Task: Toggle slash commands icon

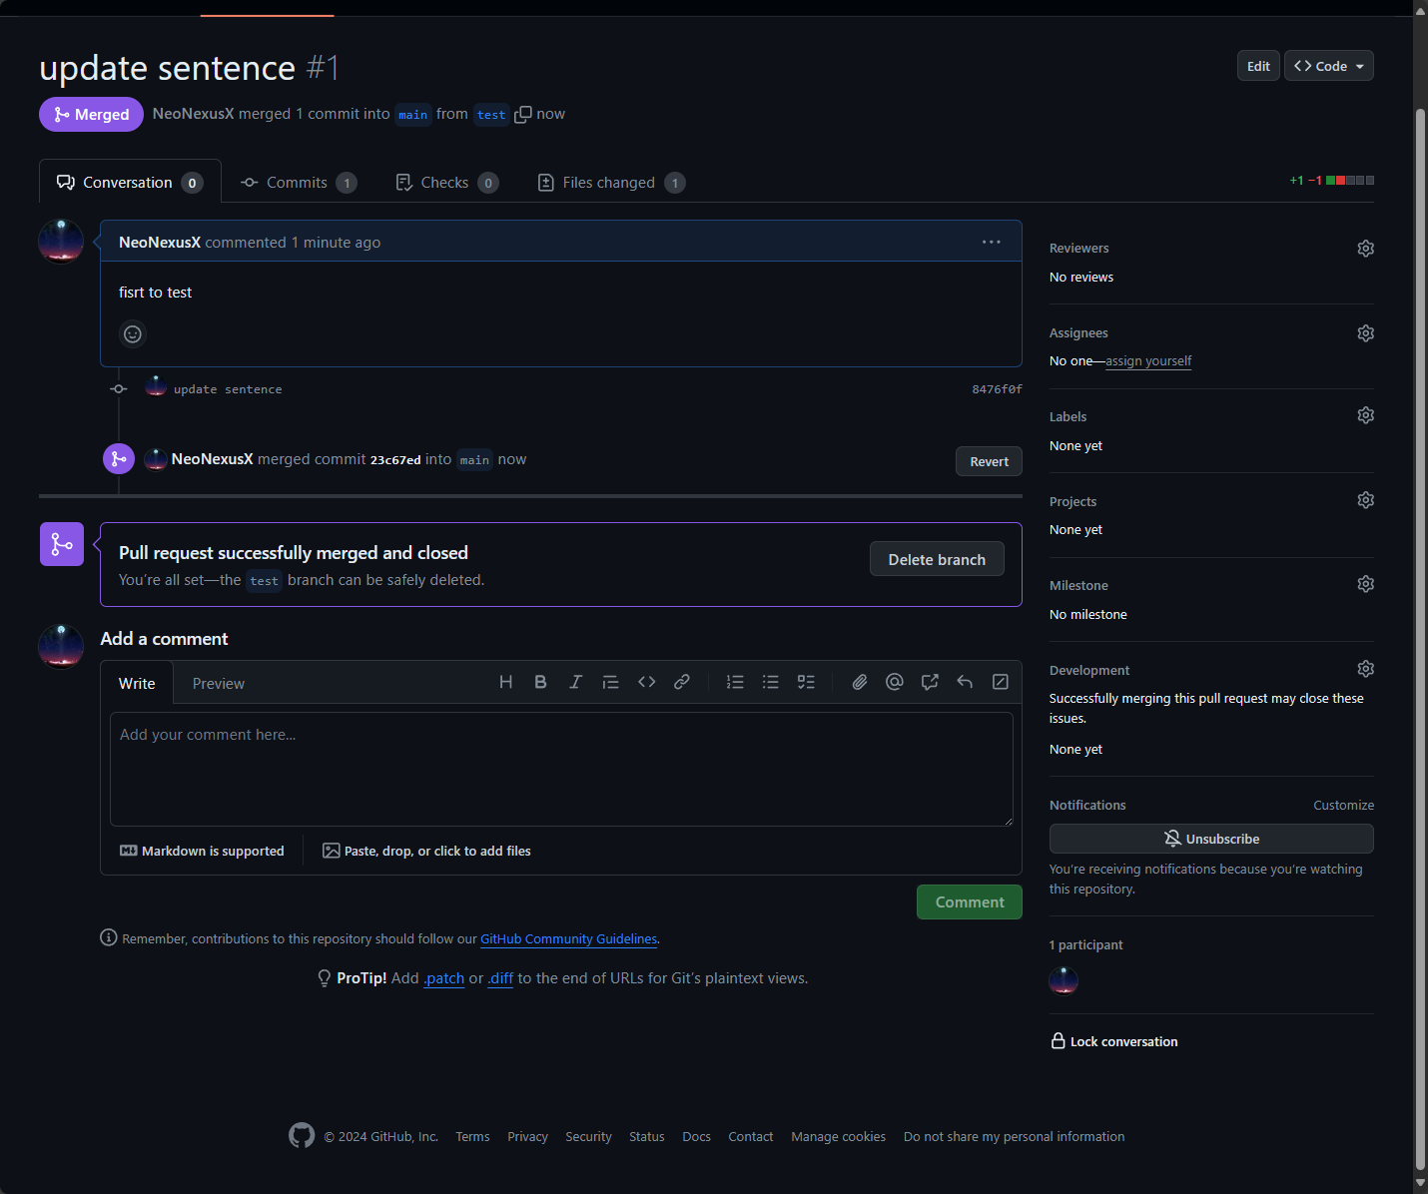Action: [x=1000, y=682]
